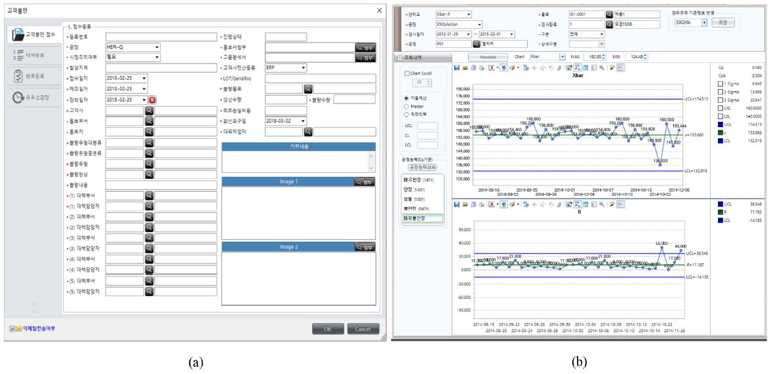Click the red X beside 장착일자 date
The height and width of the screenshot is (374, 771).
tap(152, 100)
